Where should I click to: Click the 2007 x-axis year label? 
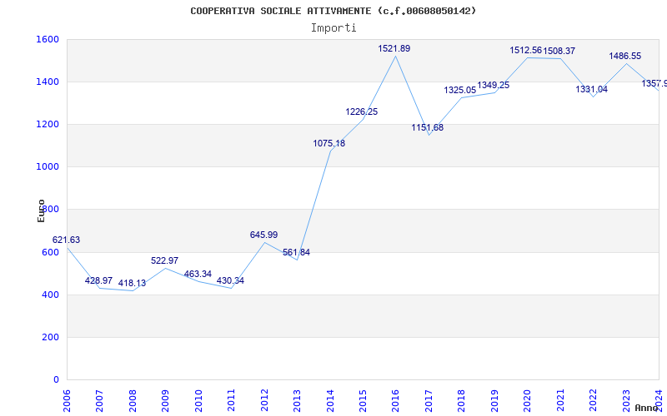(x=99, y=401)
